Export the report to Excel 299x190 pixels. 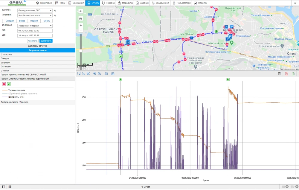[x=293, y=74]
